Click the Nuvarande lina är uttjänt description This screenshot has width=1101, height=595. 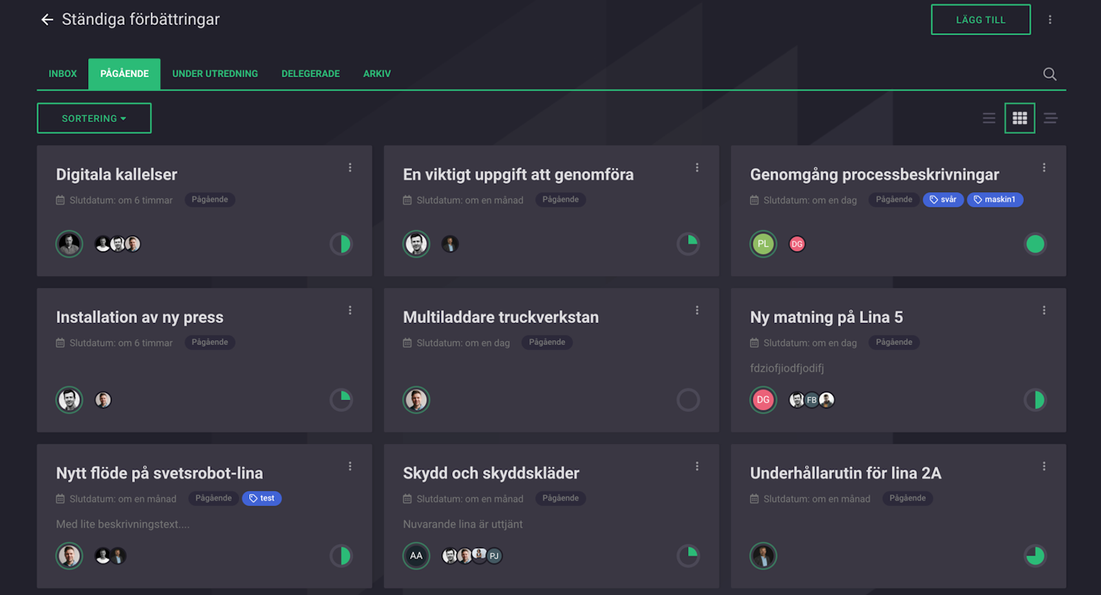click(x=462, y=524)
